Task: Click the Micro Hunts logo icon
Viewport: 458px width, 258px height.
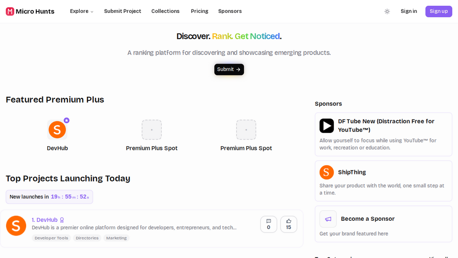Action: pos(10,11)
